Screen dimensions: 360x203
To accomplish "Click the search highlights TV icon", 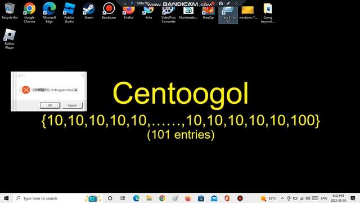I will [93, 198].
